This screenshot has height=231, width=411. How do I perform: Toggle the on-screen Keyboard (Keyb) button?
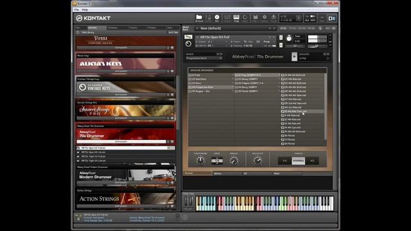point(236,18)
